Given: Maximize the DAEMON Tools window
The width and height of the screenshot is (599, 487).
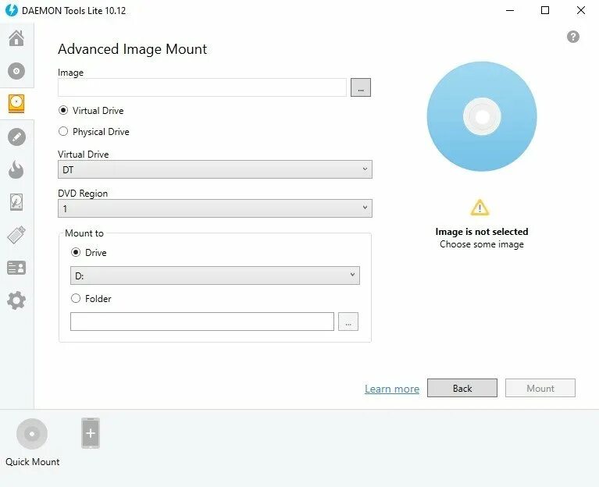Looking at the screenshot, I should [x=545, y=10].
